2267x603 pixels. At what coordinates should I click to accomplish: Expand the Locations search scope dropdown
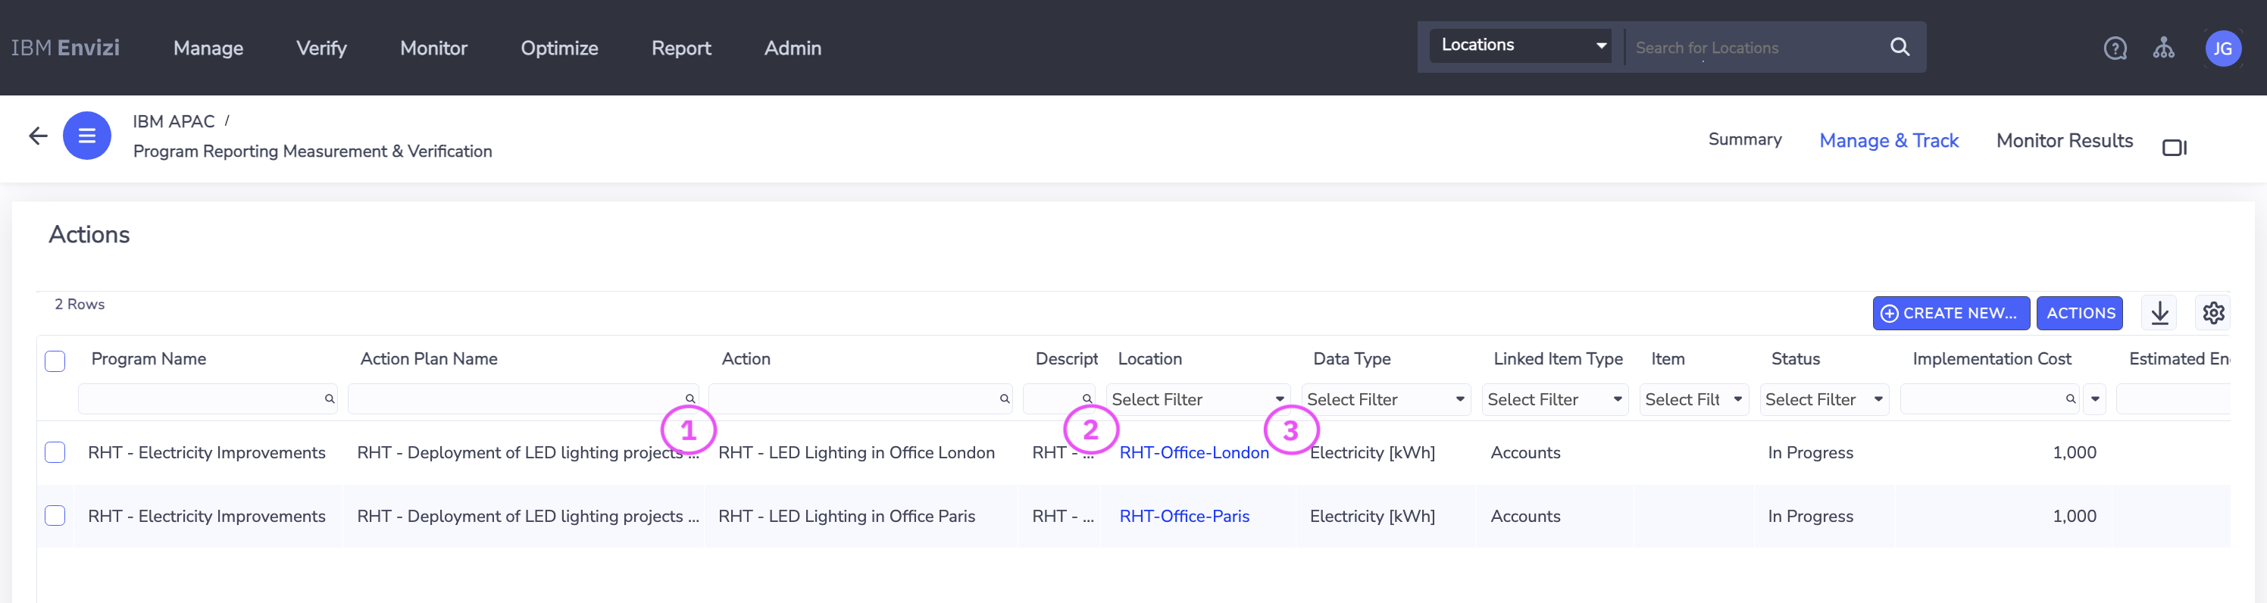pyautogui.click(x=1520, y=45)
